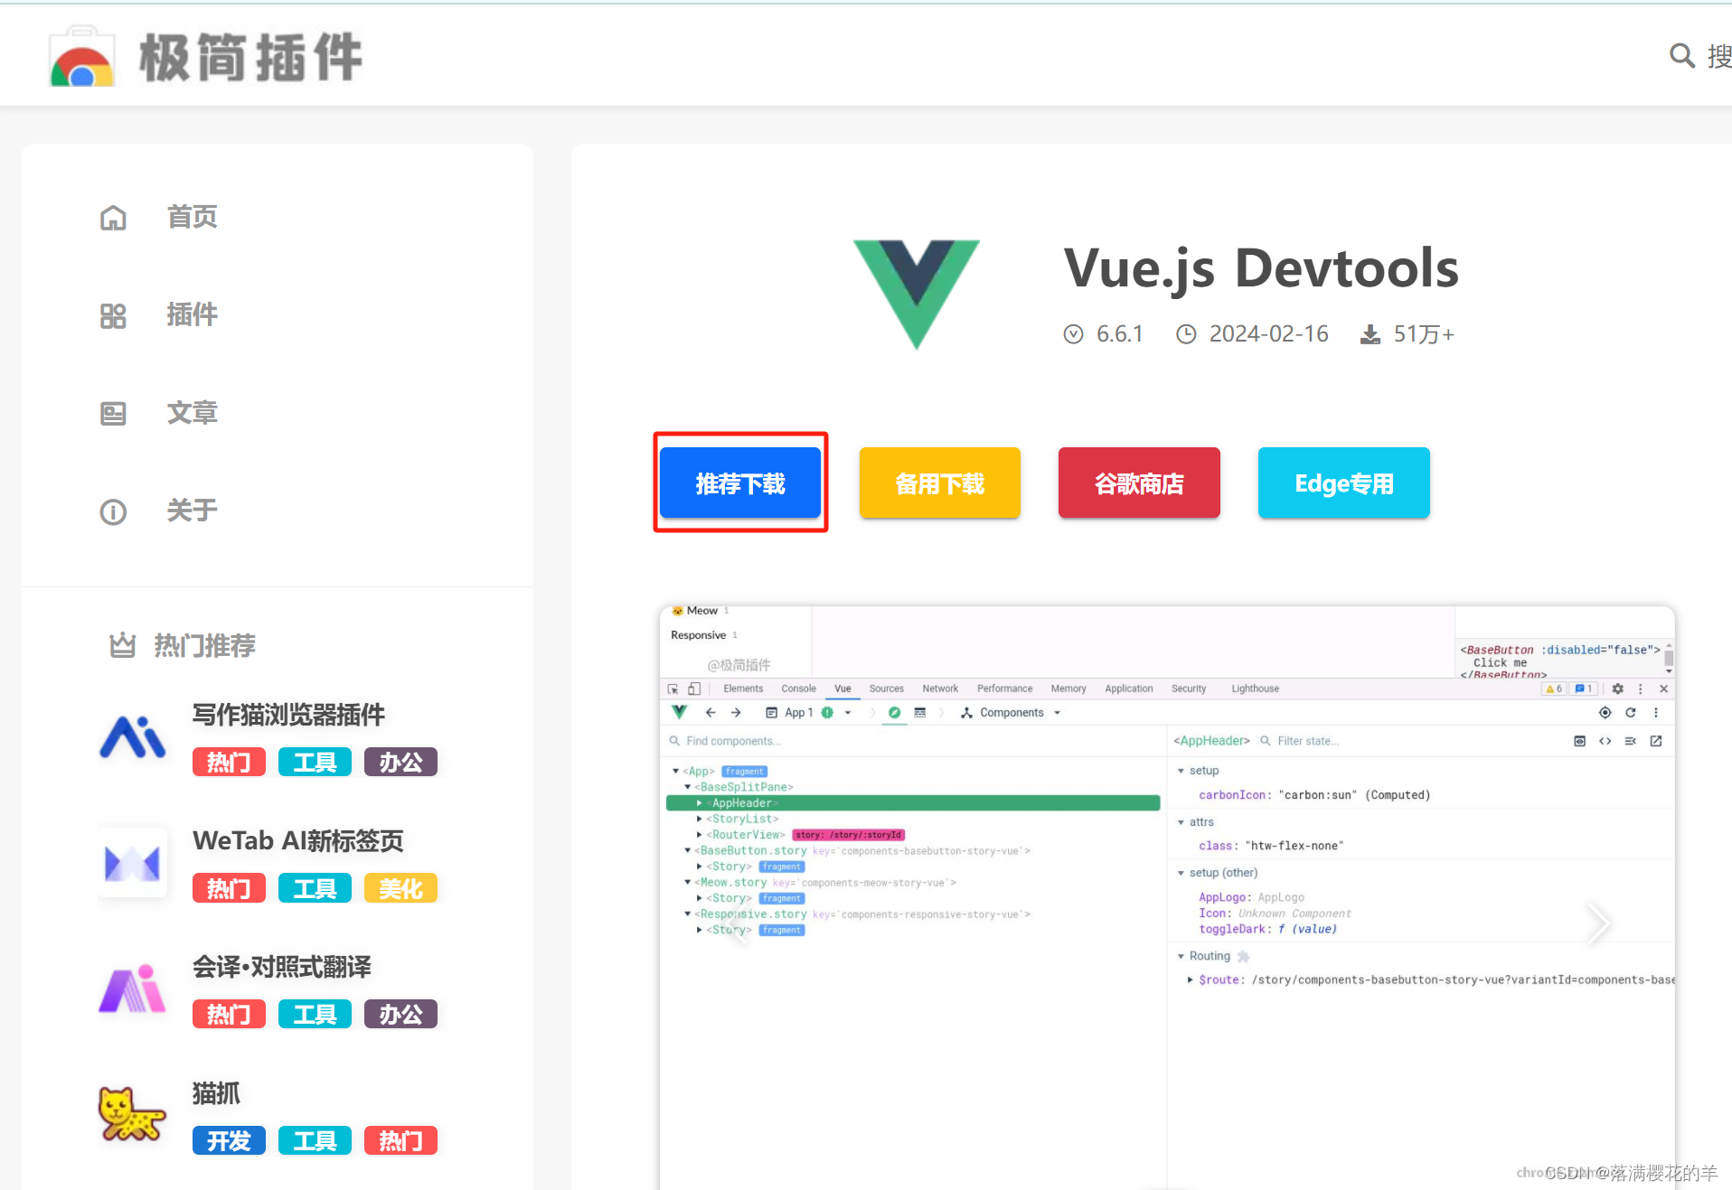Image resolution: width=1732 pixels, height=1190 pixels.
Task: Click the DevTools warnings count badge
Action: [x=1554, y=689]
